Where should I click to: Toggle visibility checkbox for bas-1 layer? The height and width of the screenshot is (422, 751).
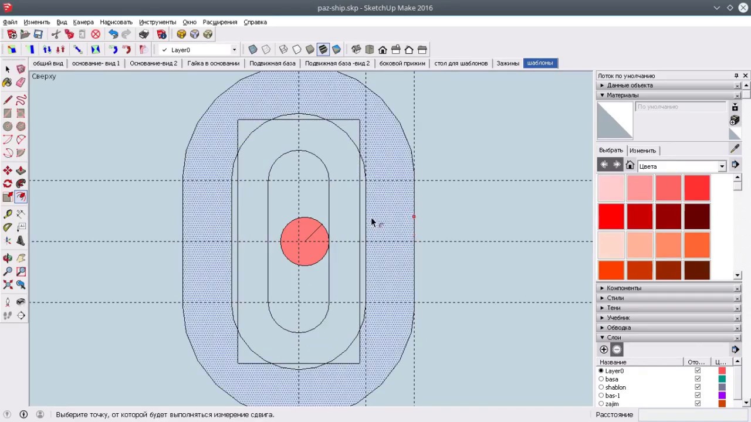click(698, 396)
